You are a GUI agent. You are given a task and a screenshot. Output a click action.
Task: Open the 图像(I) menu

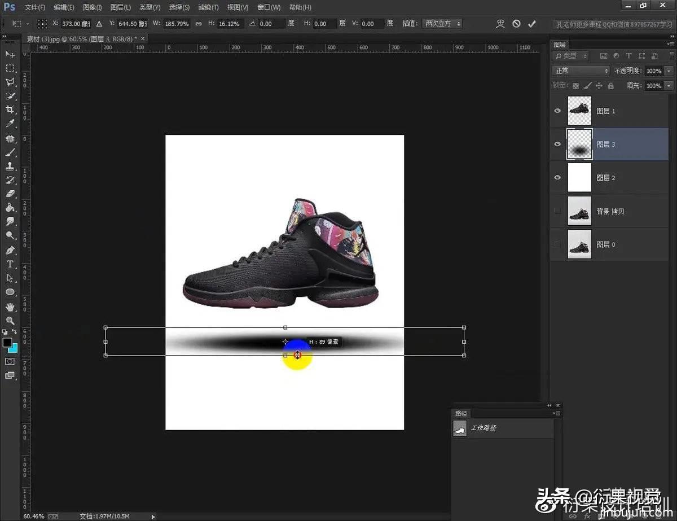92,7
